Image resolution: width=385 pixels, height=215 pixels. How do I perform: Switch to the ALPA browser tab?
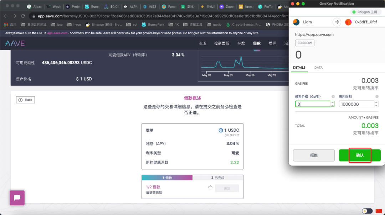[131, 7]
